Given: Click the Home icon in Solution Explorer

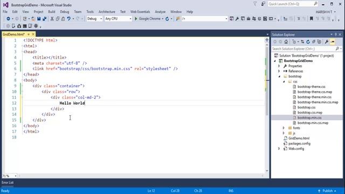Looking at the screenshot, I should (x=286, y=41).
